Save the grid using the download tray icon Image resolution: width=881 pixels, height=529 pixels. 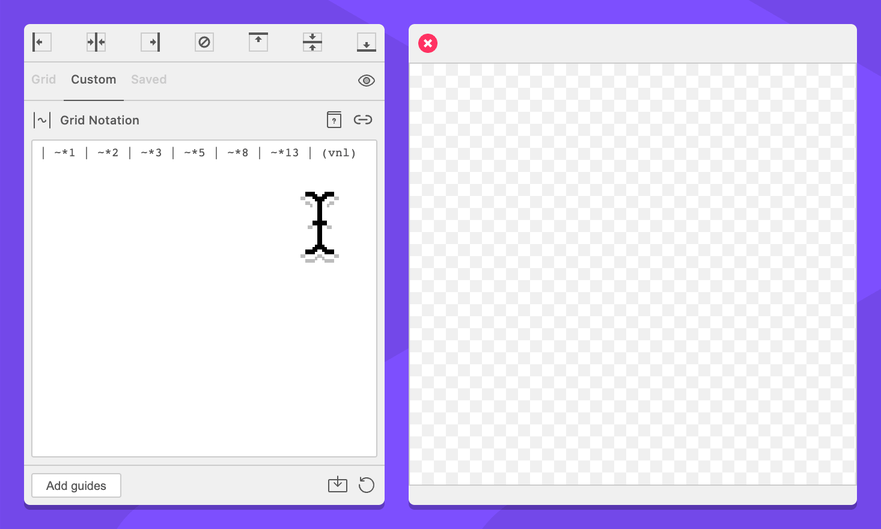[338, 485]
